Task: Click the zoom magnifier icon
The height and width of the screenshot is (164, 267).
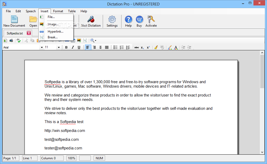Action: (x=92, y=40)
